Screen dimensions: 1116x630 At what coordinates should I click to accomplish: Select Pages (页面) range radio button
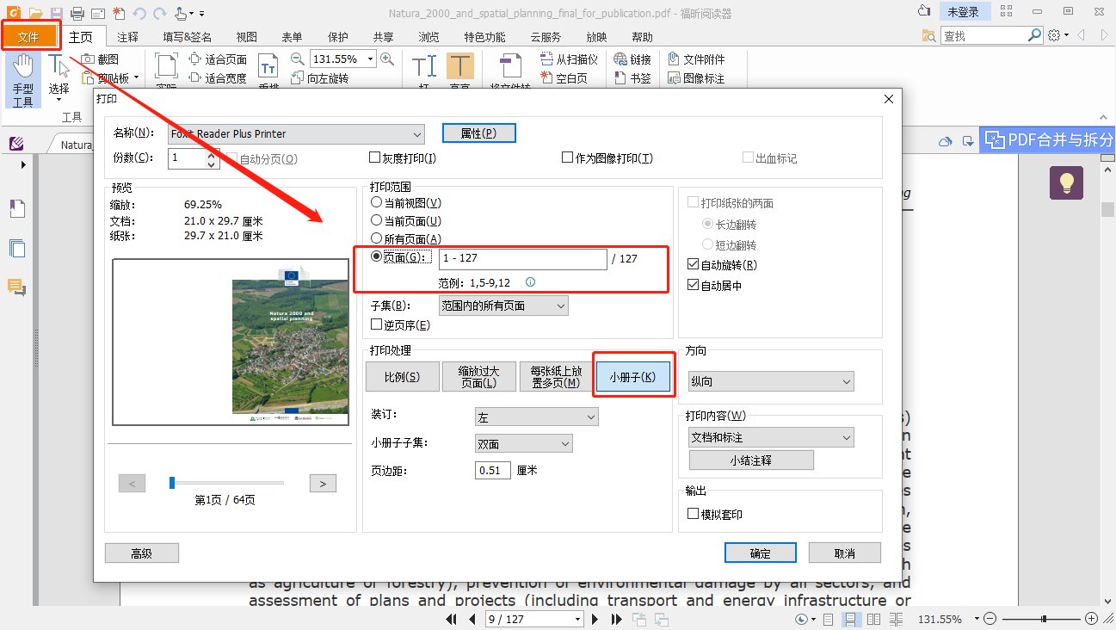[376, 257]
